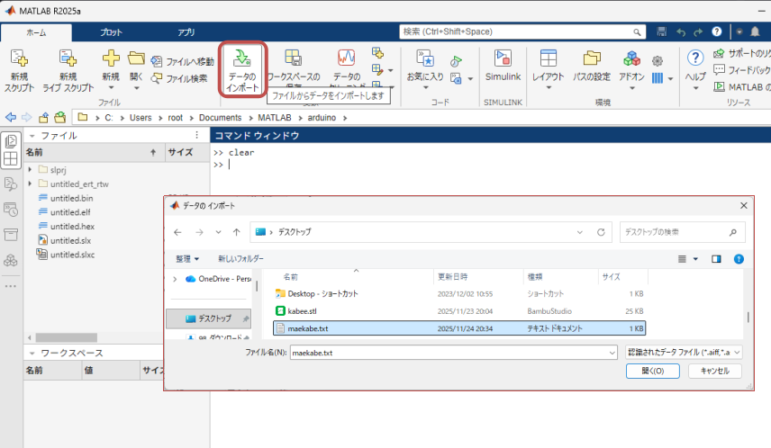Select kabee.stl in the file list
771x448 pixels.
point(302,310)
